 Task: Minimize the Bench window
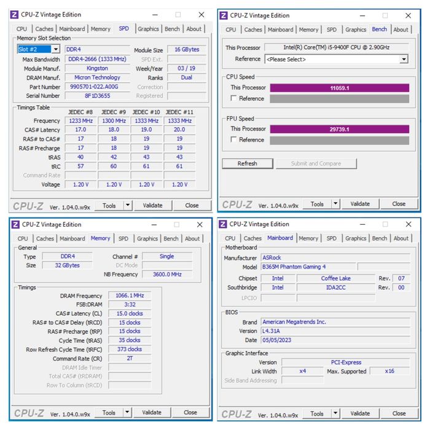[x=362, y=15]
